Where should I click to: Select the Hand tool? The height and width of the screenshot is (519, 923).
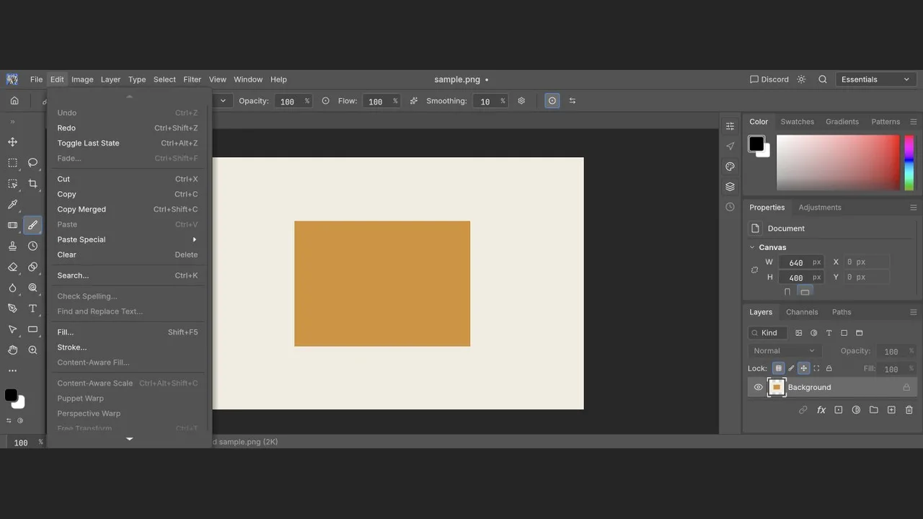[12, 350]
